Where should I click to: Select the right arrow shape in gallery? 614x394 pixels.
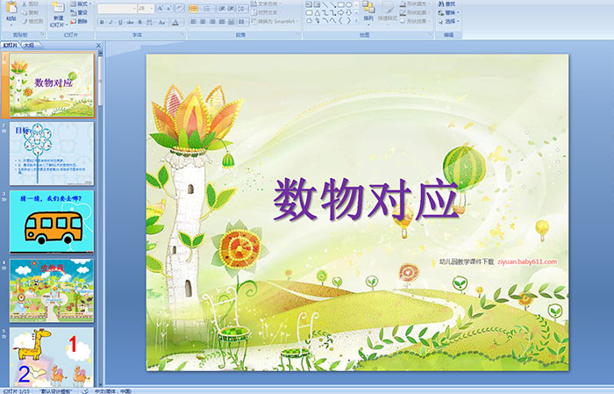click(341, 12)
